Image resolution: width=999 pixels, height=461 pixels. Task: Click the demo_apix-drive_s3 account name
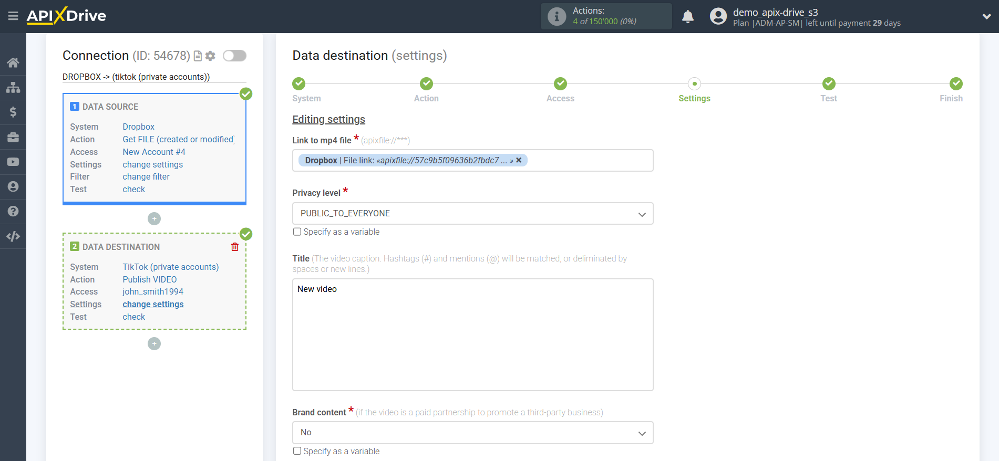(x=775, y=12)
